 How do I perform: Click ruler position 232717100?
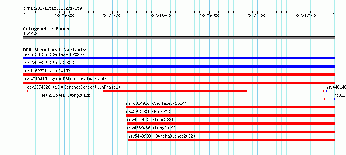click(306, 16)
